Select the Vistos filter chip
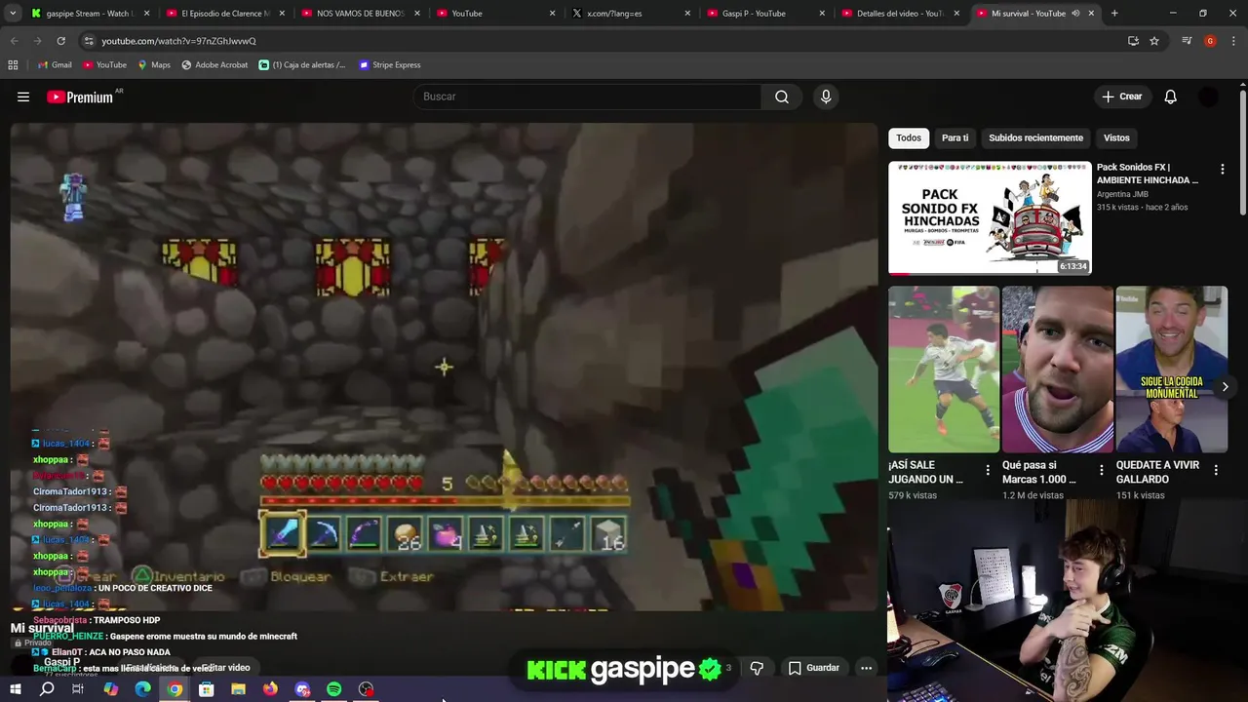This screenshot has width=1248, height=702. pyautogui.click(x=1116, y=137)
